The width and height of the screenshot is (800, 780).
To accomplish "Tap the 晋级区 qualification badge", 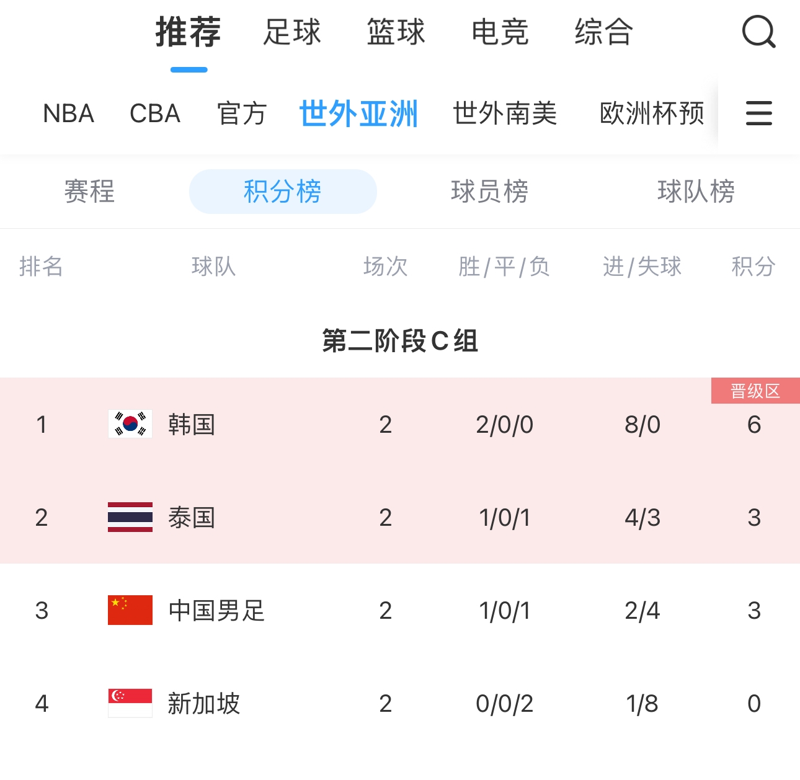I will coord(755,391).
